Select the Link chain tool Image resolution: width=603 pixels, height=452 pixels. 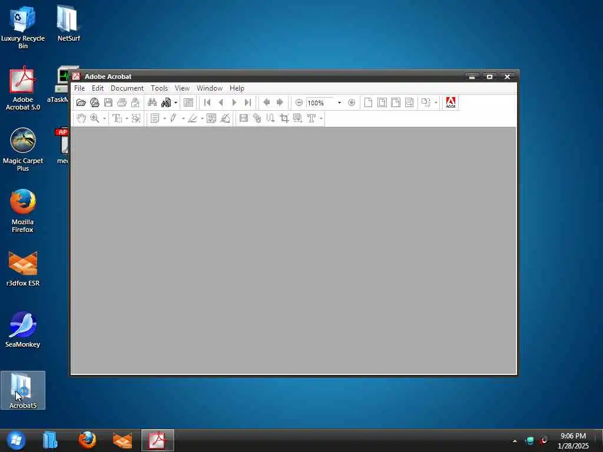tap(257, 118)
